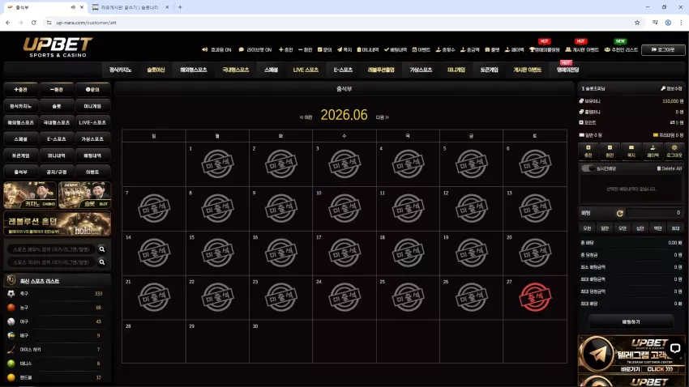Select the E-스포츠 navigation tab

343,70
